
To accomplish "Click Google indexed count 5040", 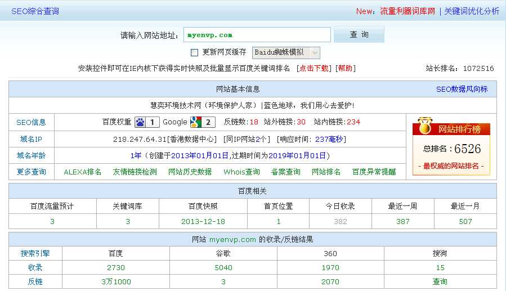I will [223, 268].
